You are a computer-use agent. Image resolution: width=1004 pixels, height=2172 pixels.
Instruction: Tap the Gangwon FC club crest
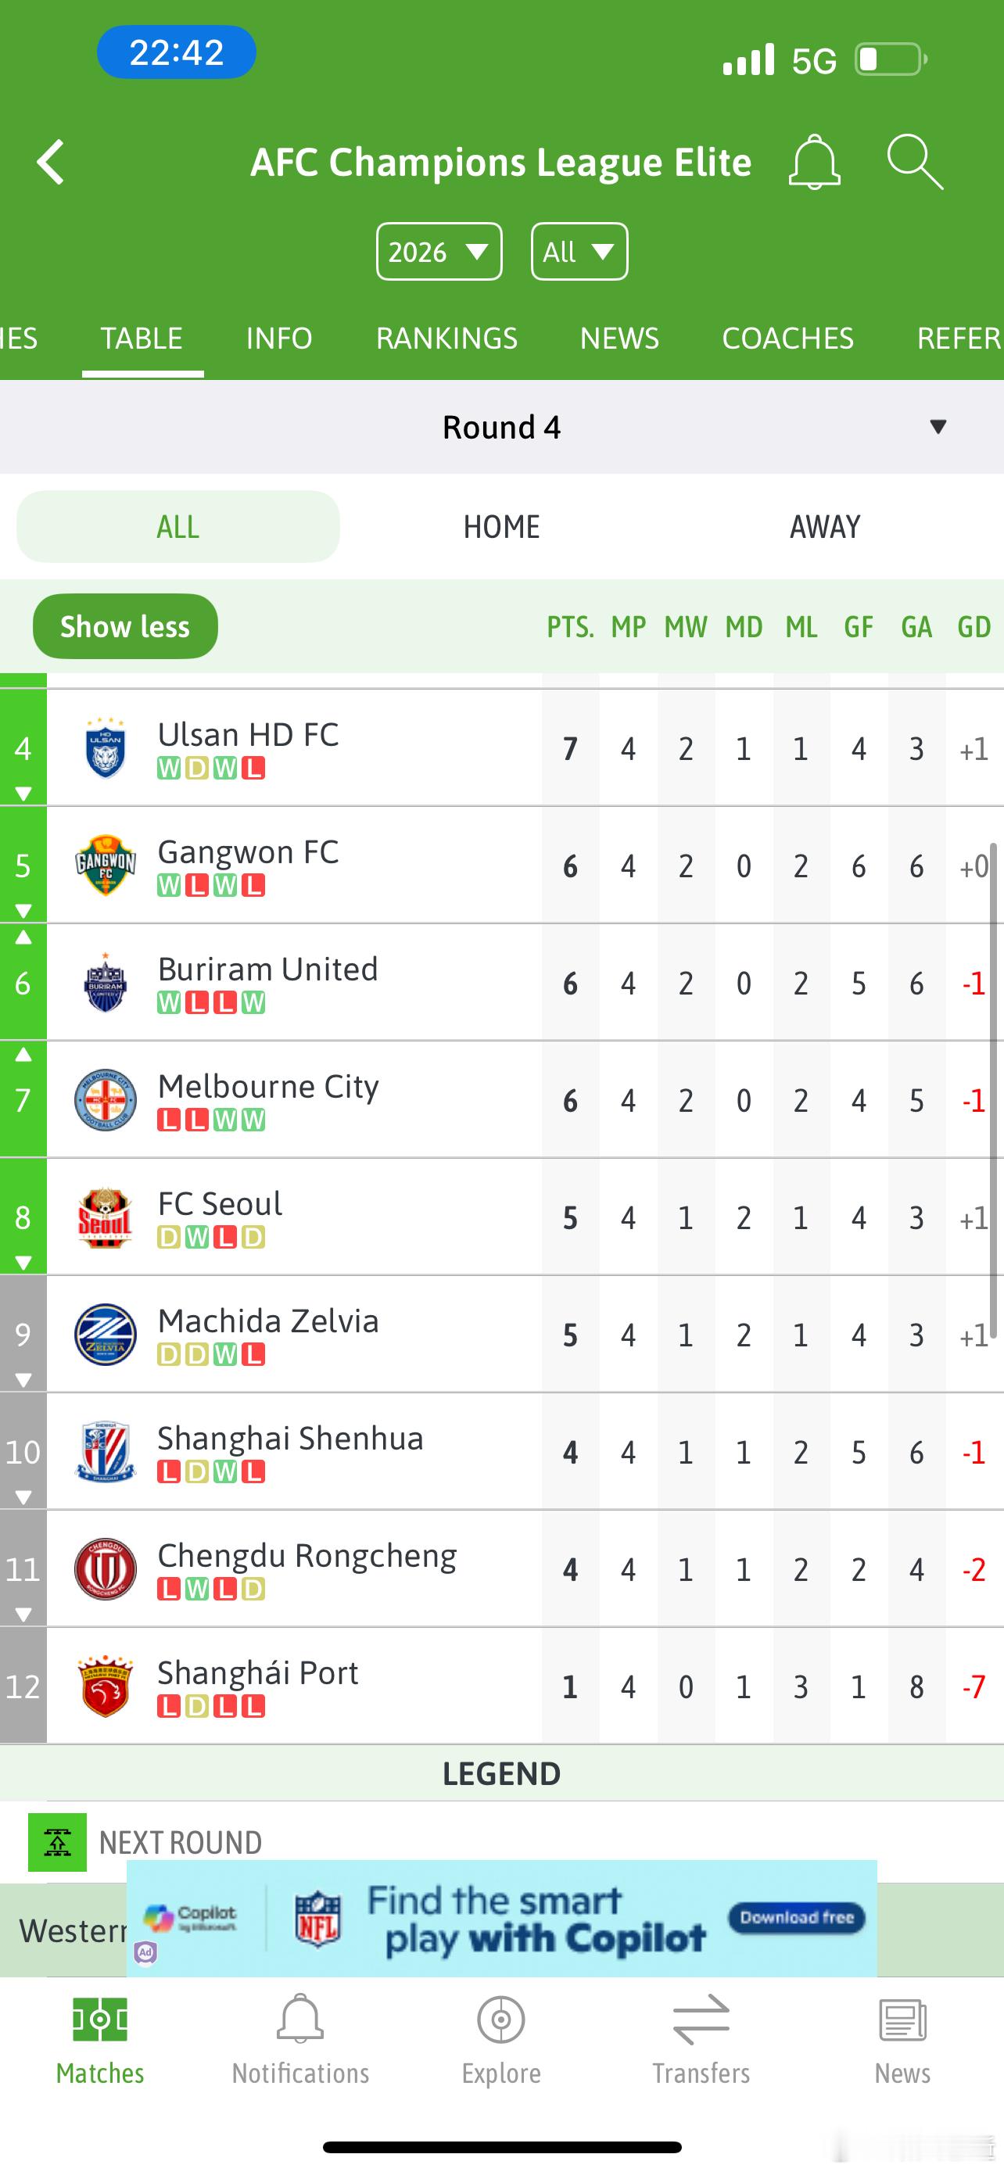106,866
